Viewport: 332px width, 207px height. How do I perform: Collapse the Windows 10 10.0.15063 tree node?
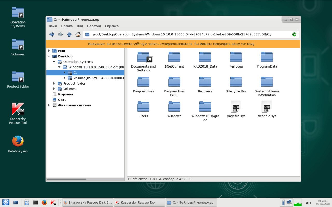pos(59,67)
